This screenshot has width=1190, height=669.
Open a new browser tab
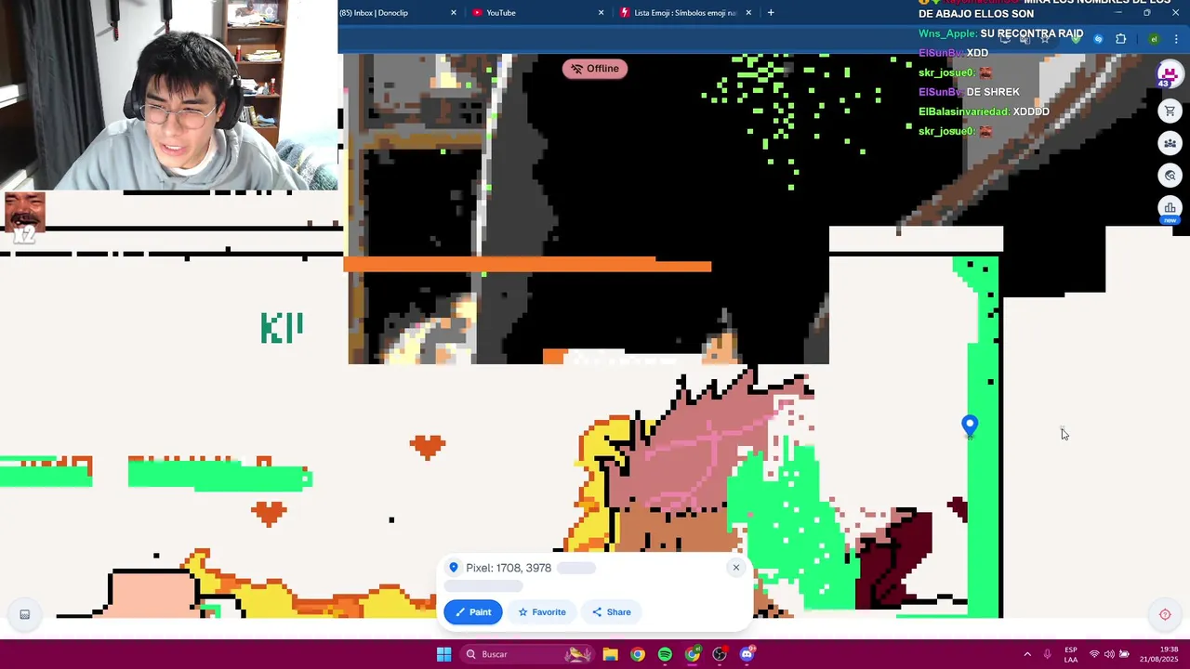771,13
